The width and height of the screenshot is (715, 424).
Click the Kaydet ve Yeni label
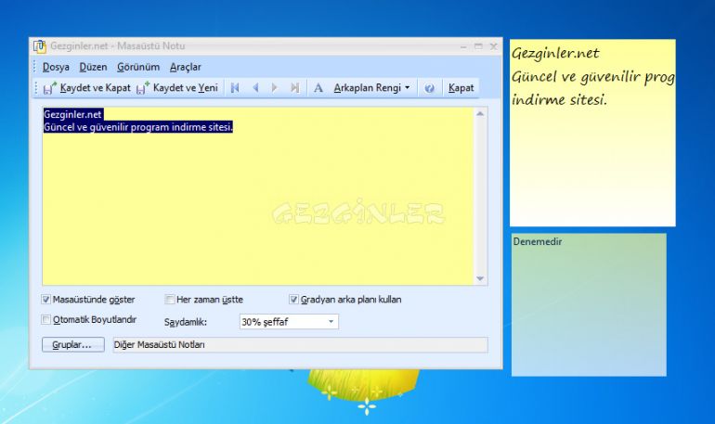point(185,88)
